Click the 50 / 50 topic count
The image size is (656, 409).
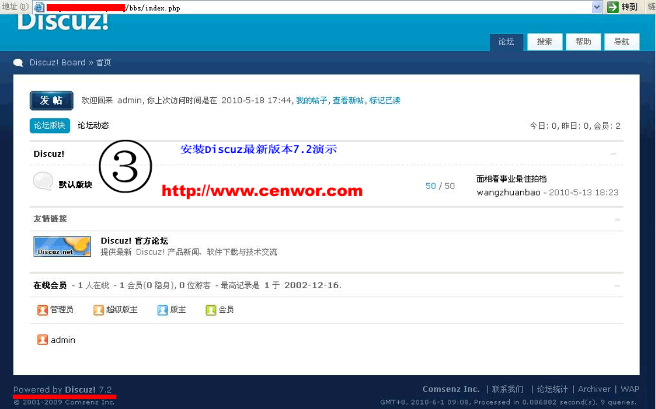pyautogui.click(x=440, y=186)
